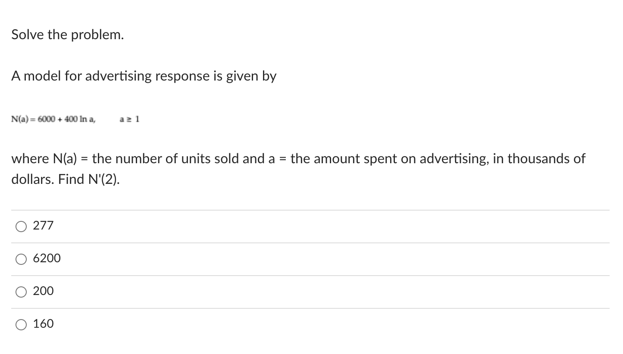
Task: Click the constraint text a ≥ 1
Action: point(129,119)
